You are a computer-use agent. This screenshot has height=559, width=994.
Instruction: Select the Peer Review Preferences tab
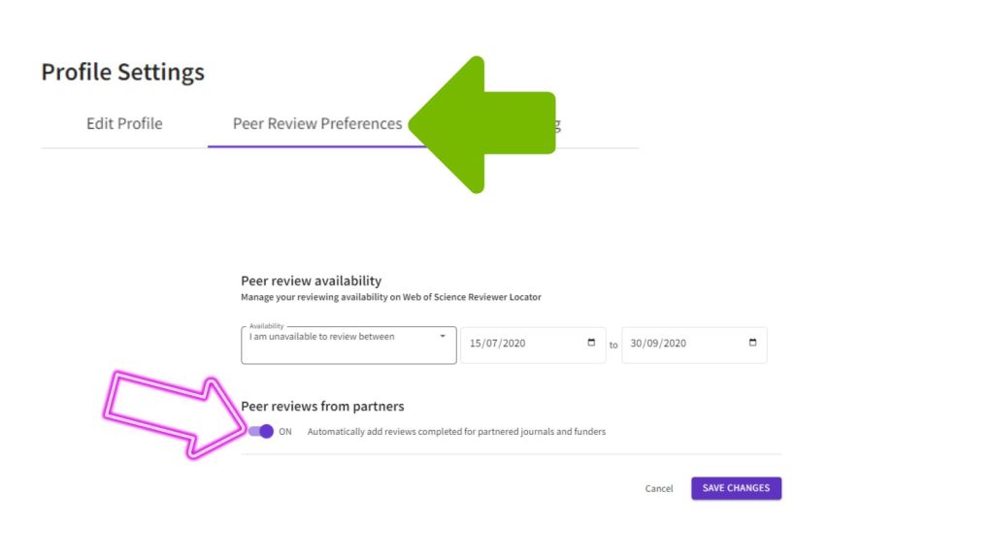point(316,124)
